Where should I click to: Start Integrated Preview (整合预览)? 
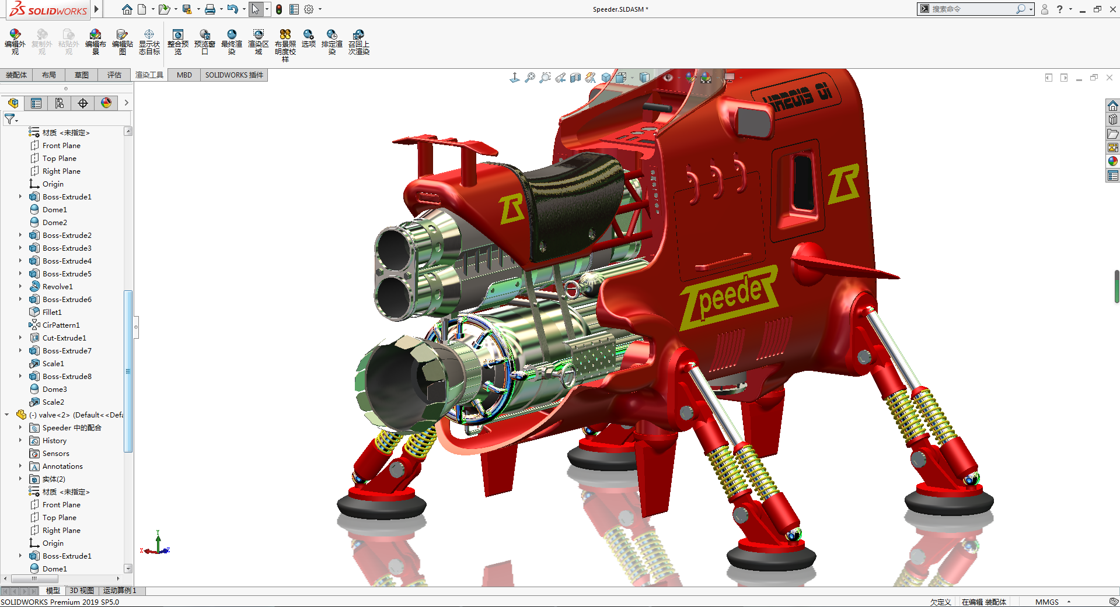(x=178, y=42)
